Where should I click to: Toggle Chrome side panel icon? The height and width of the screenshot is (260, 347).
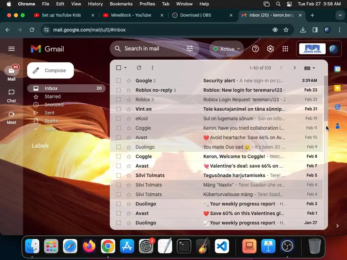click(x=315, y=30)
